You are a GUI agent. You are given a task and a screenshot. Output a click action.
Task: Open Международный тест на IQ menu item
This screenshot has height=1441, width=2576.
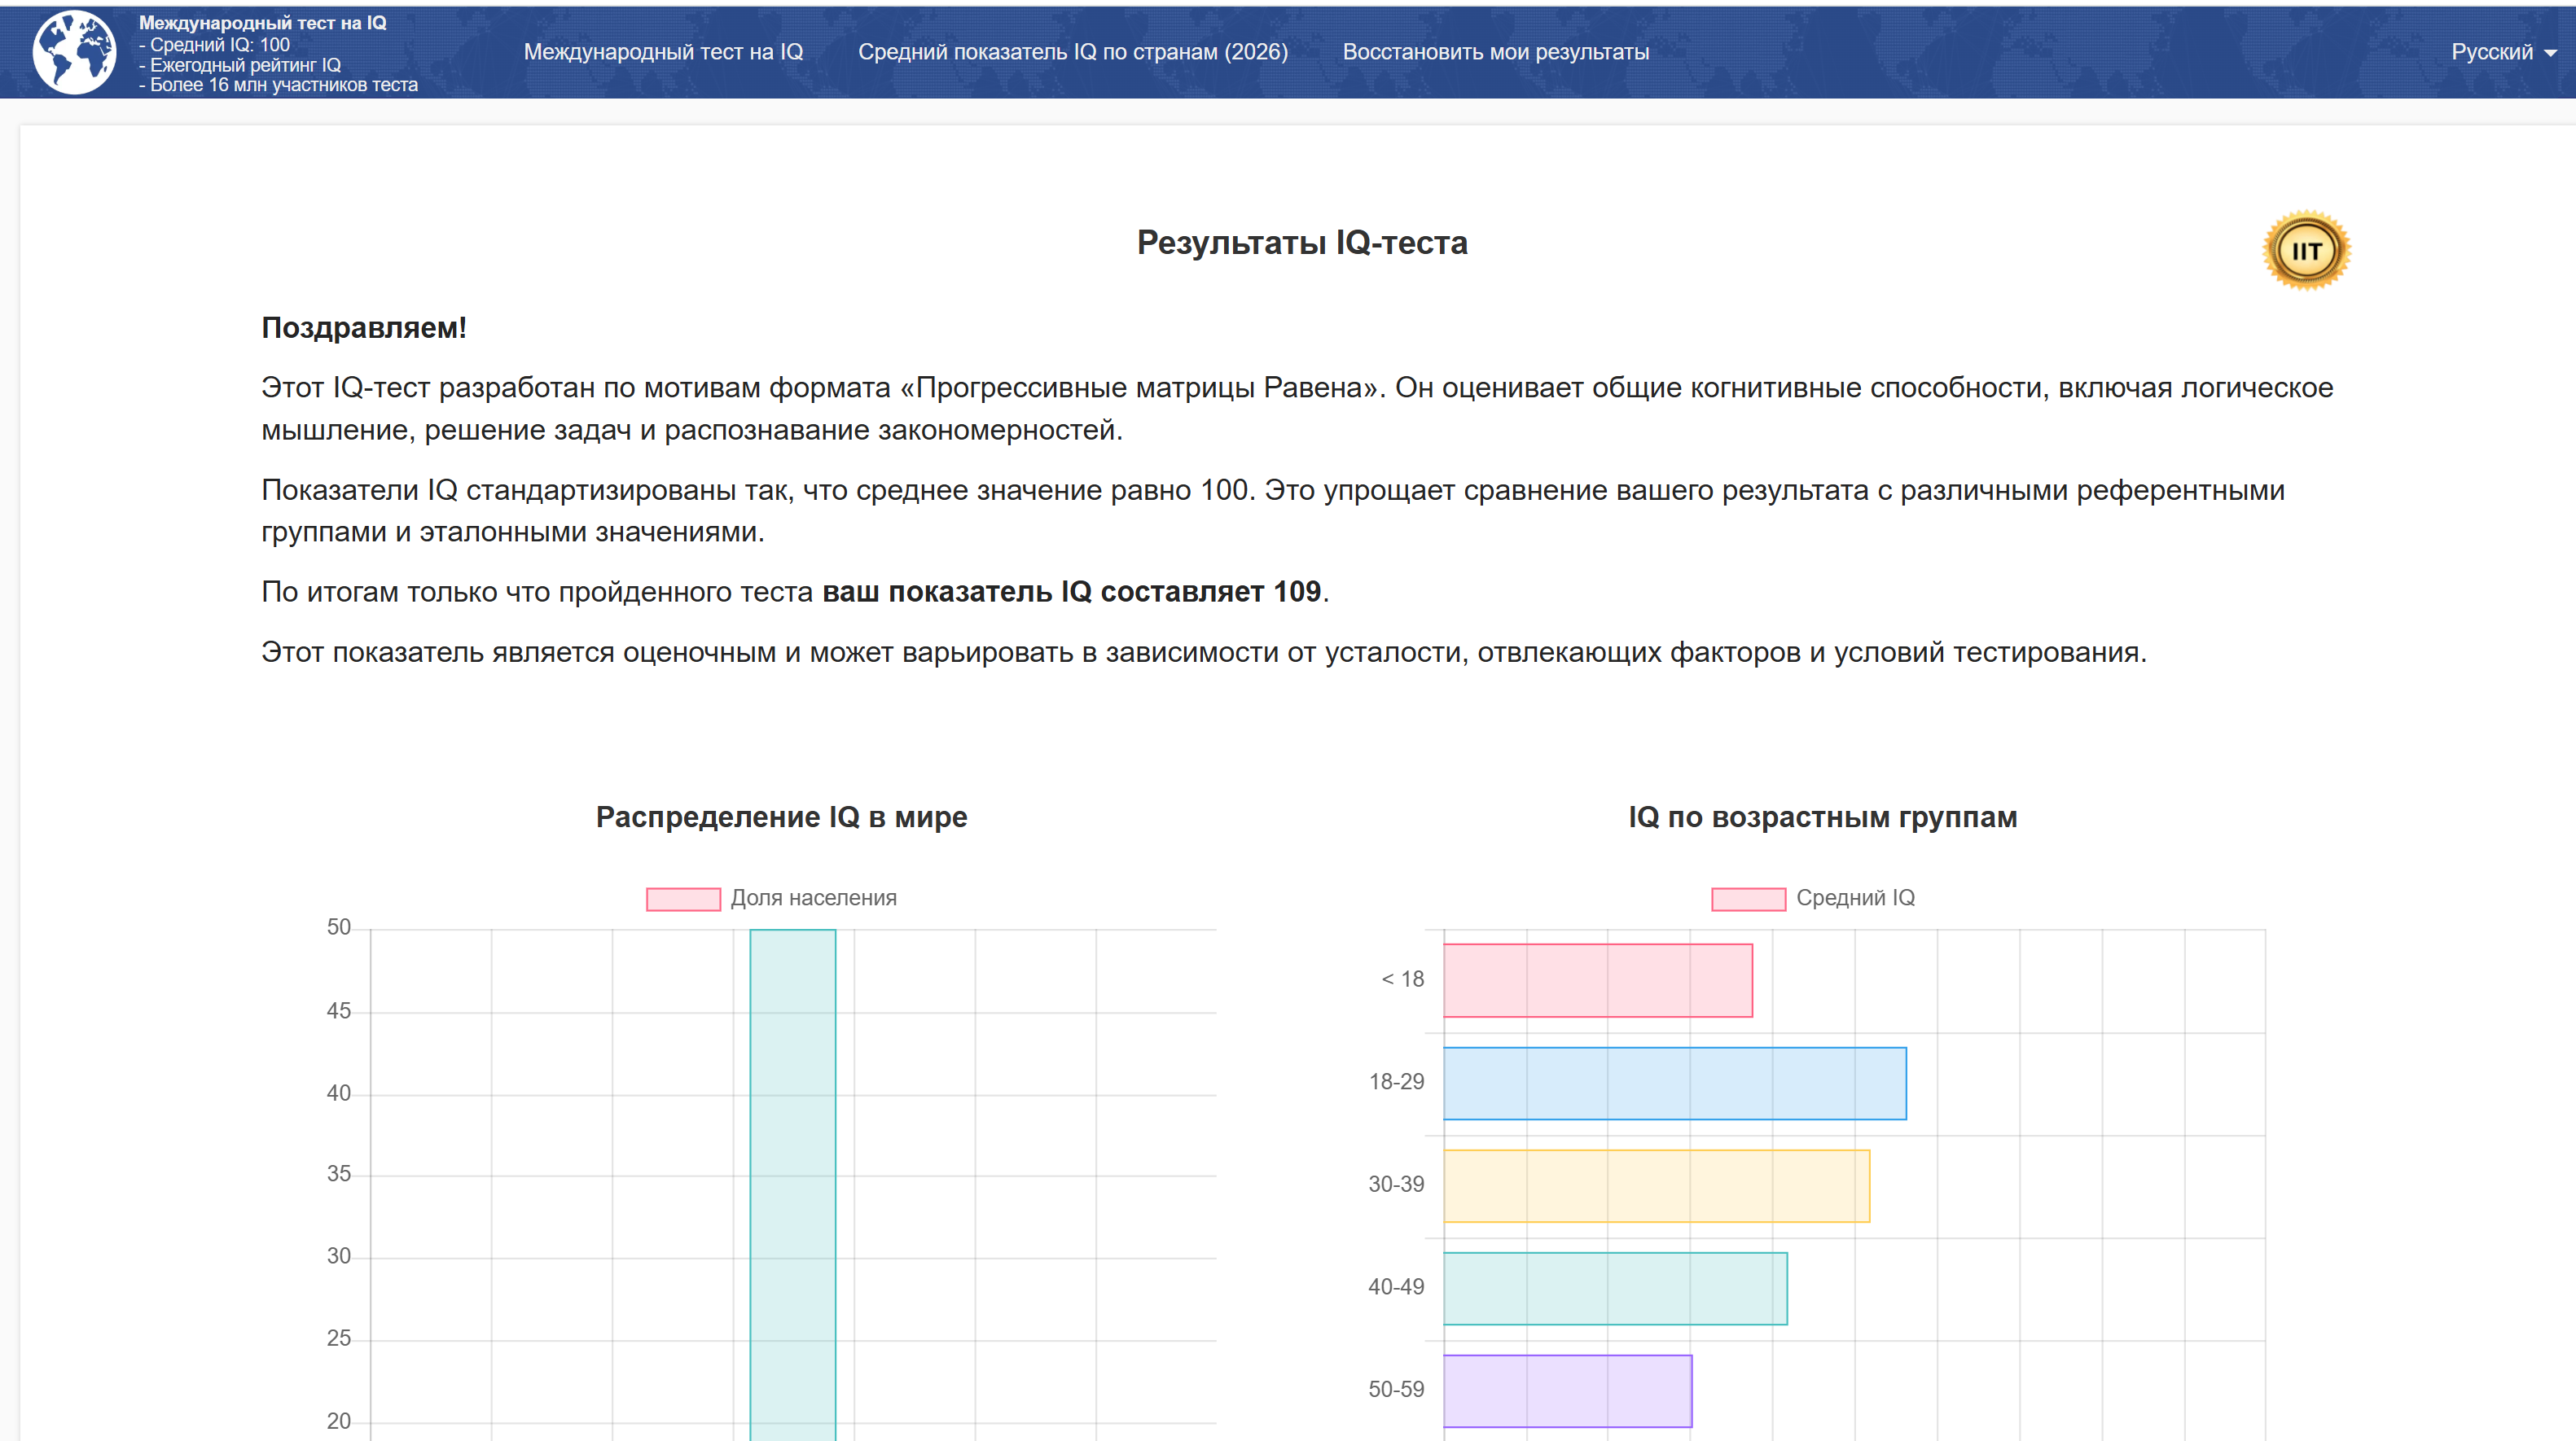click(x=663, y=52)
